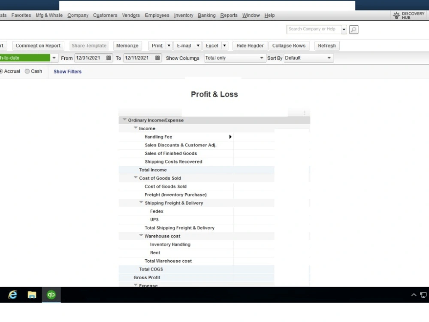Open the From date calendar picker

click(107, 58)
